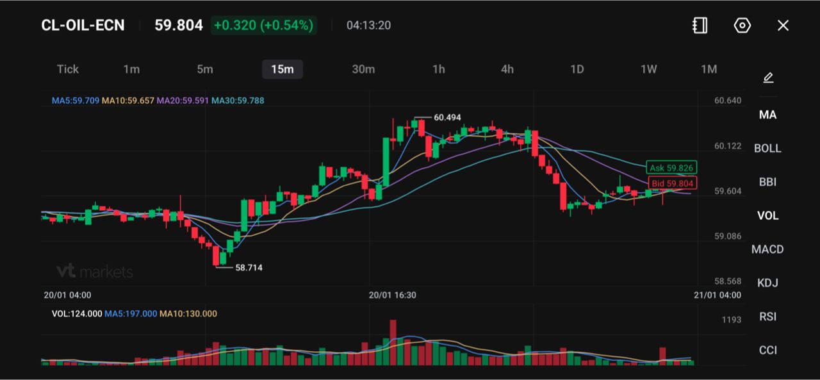Enable the MA indicator

(x=767, y=115)
